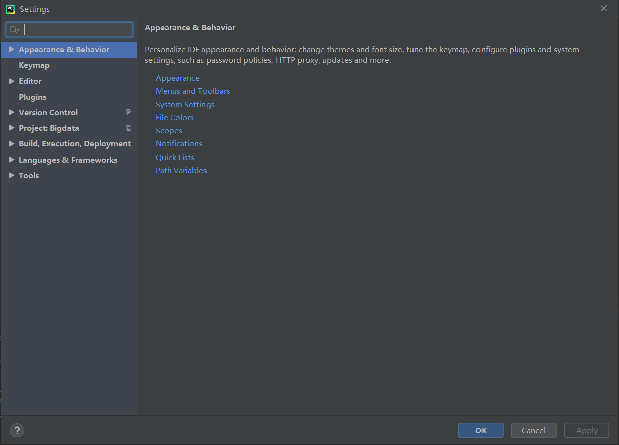Screen dimensions: 619x445
Task: Open the Menus and Toolbars link
Action: coord(192,91)
